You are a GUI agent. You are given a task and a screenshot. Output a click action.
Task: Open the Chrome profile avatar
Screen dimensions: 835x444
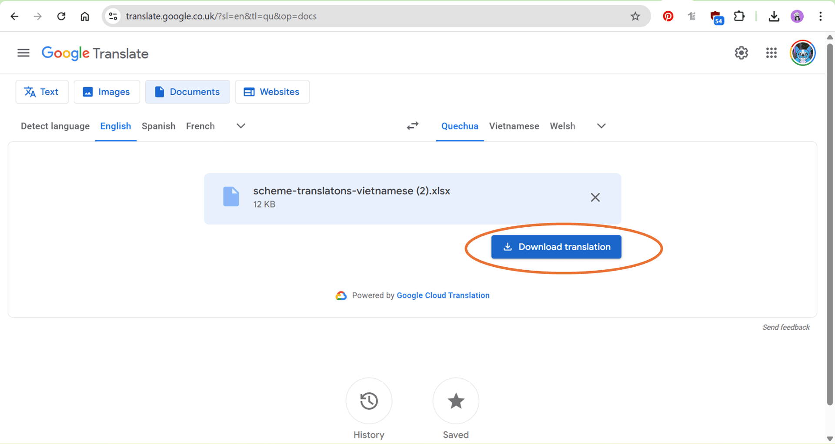coord(797,17)
